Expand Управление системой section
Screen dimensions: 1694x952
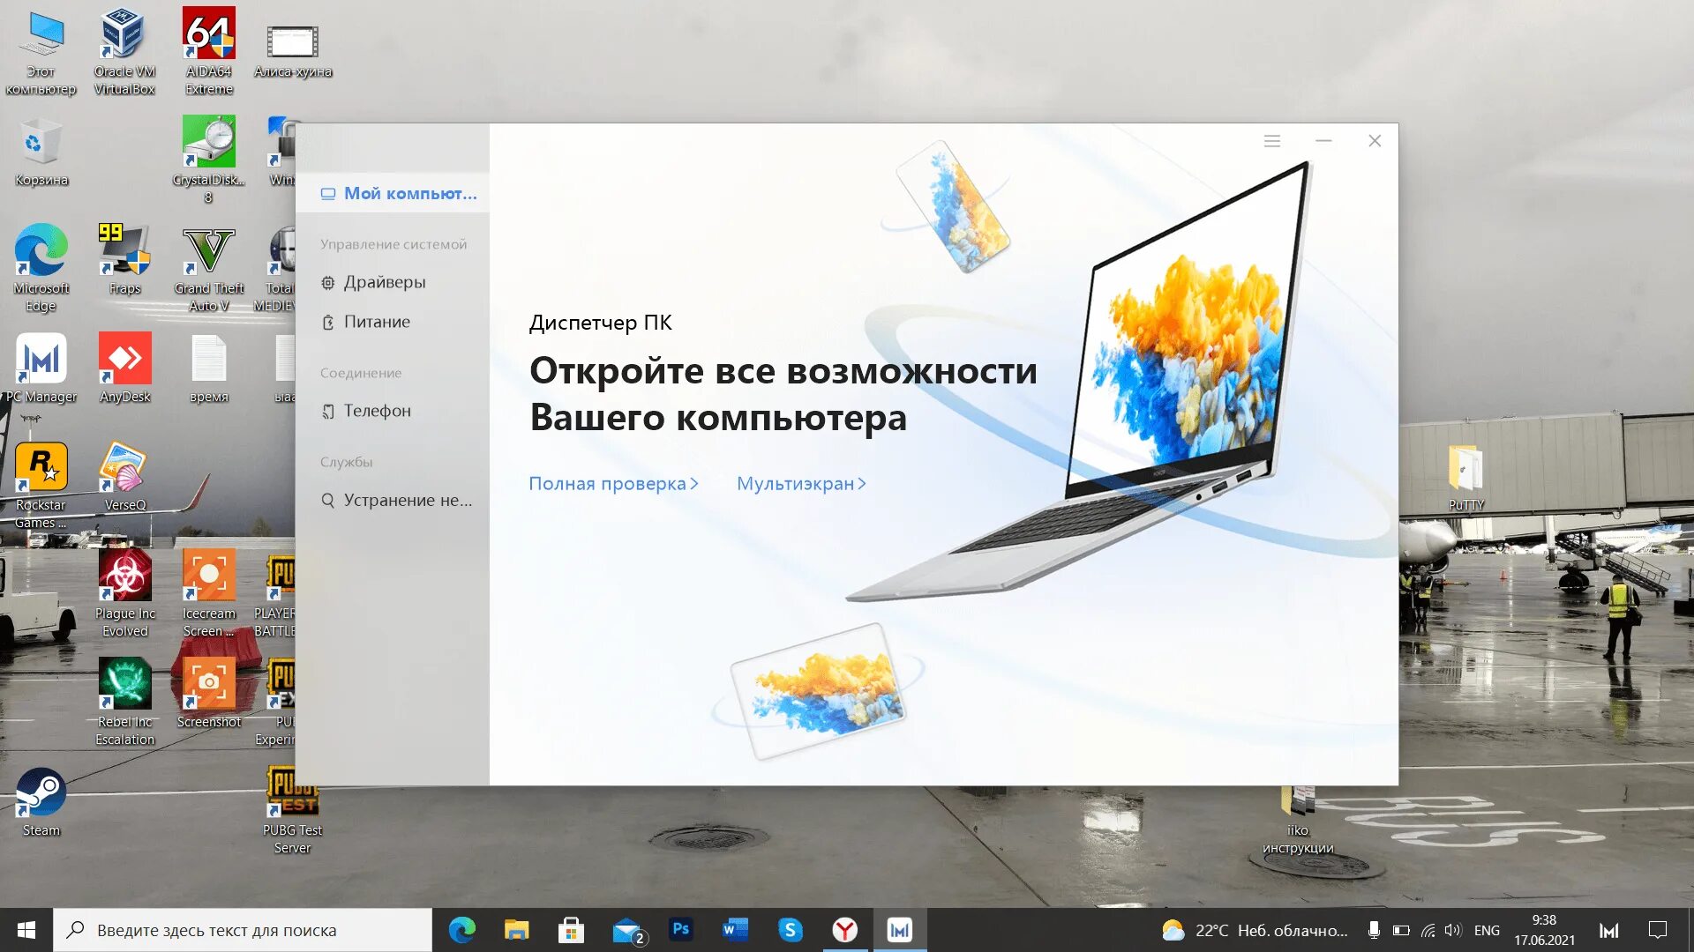coord(392,243)
